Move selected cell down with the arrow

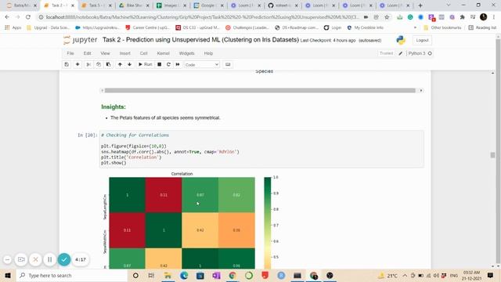pos(129,64)
